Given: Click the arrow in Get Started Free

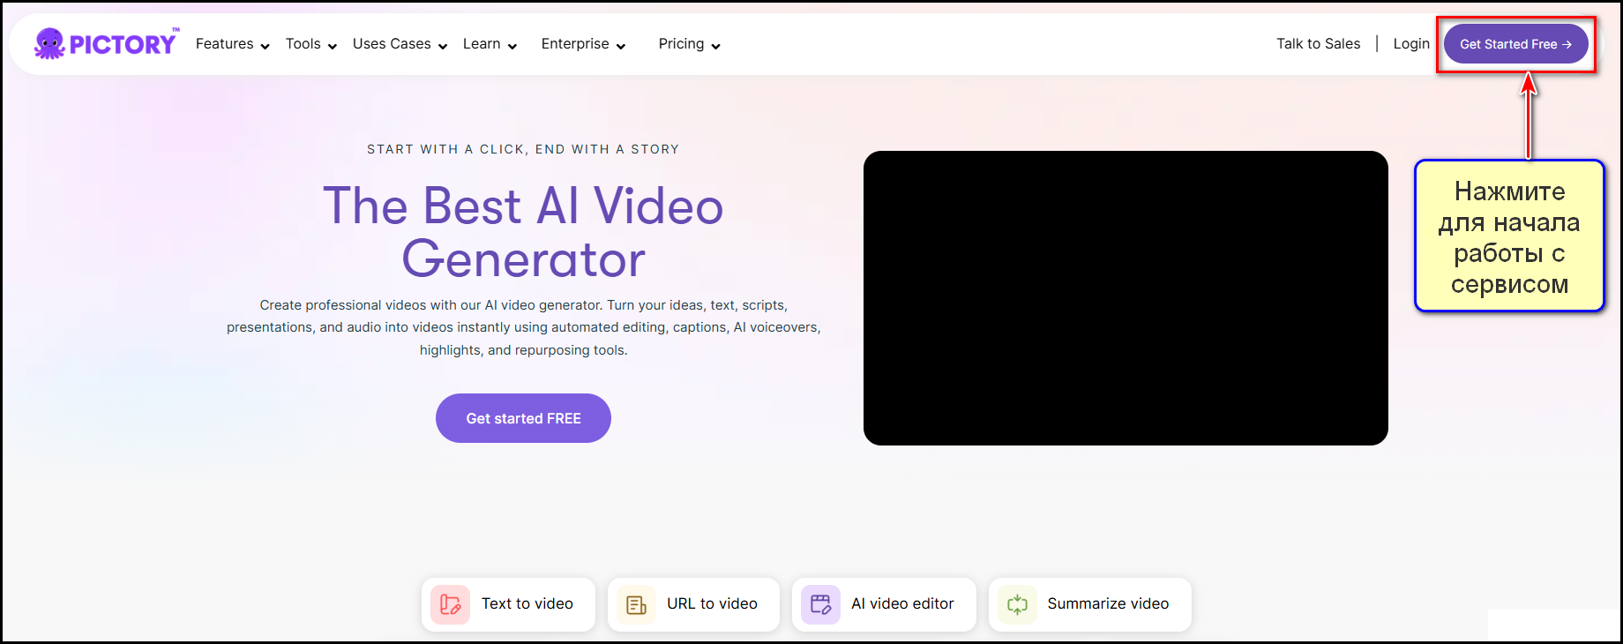Looking at the screenshot, I should point(1567,44).
